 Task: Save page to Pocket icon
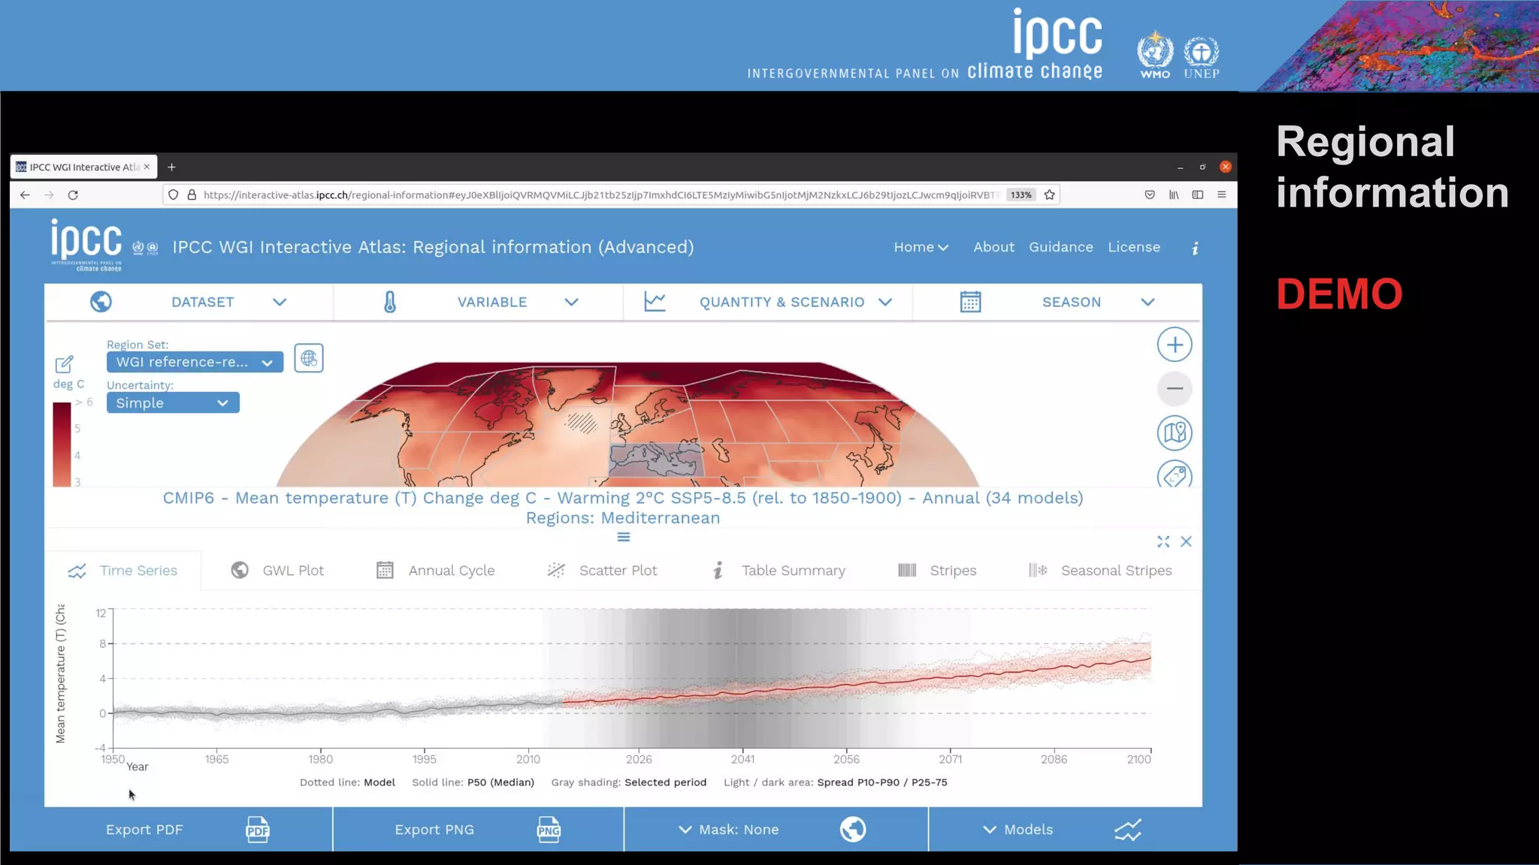tap(1150, 195)
